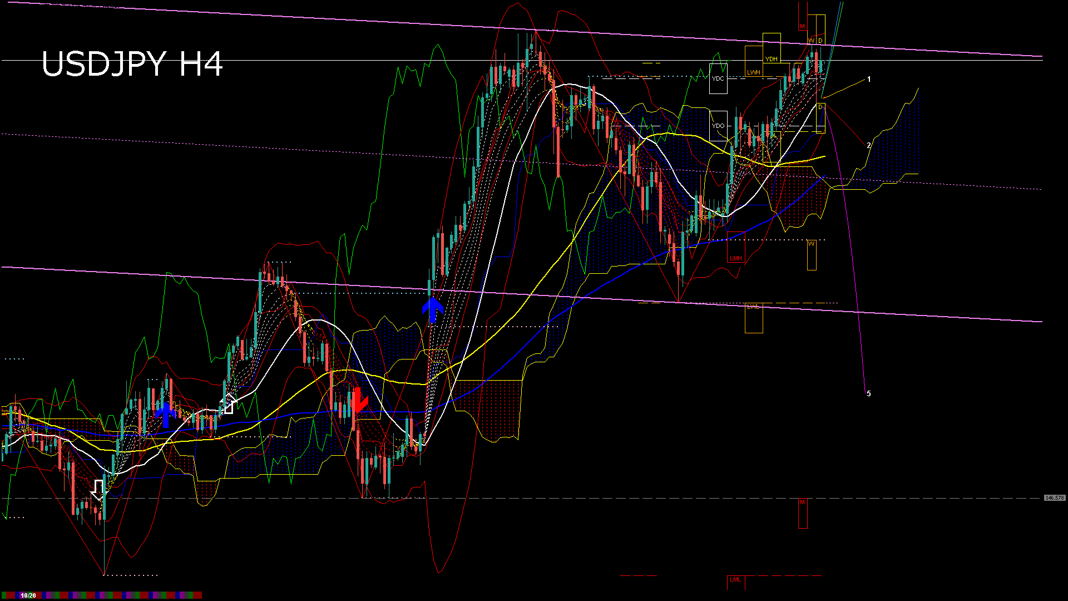Click the red LMH level label
This screenshot has width=1068, height=601.
point(735,258)
